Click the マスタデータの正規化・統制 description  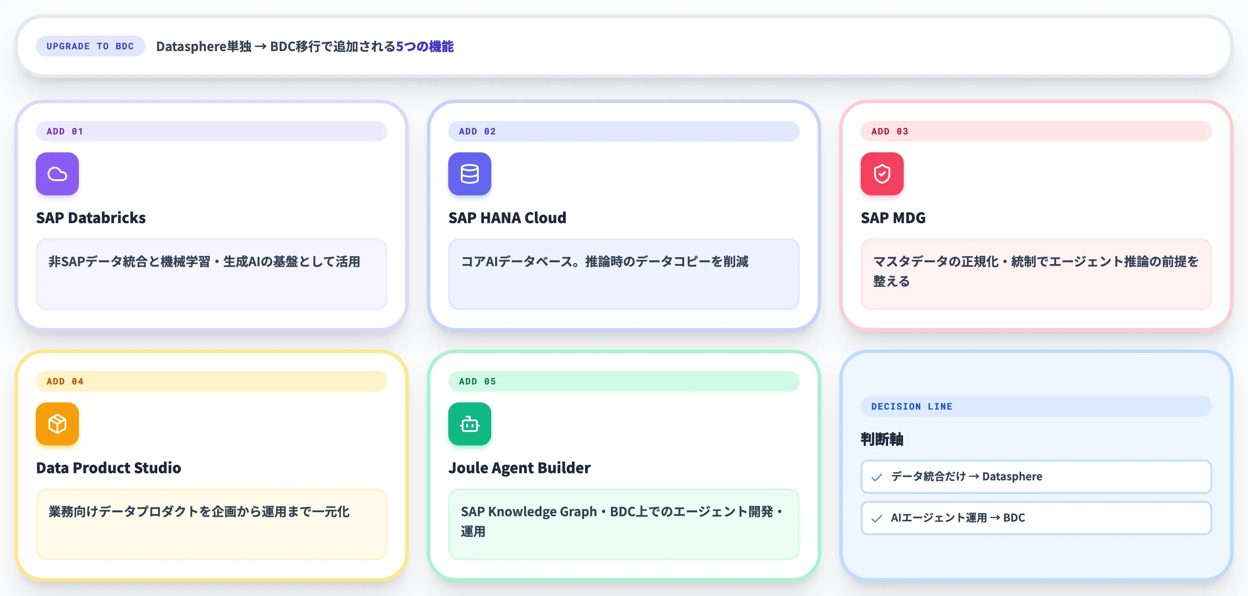tap(1036, 273)
